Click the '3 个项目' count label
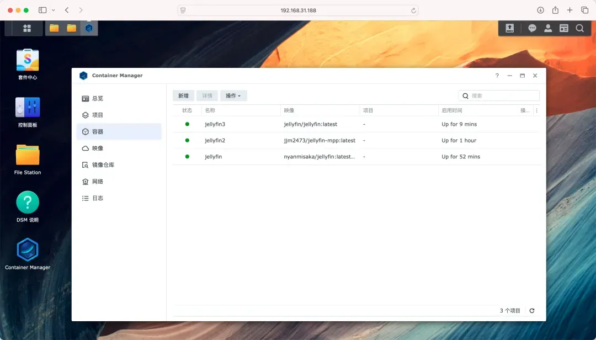This screenshot has width=596, height=340. 510,311
